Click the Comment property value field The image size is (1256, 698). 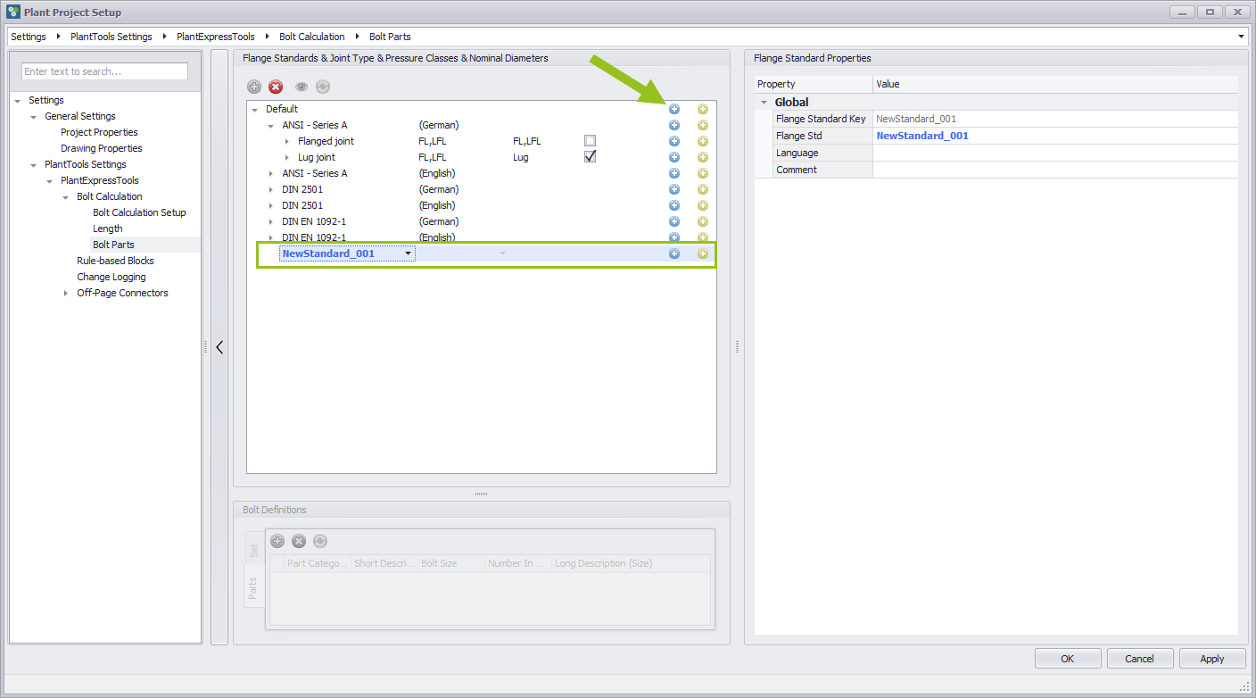1055,170
